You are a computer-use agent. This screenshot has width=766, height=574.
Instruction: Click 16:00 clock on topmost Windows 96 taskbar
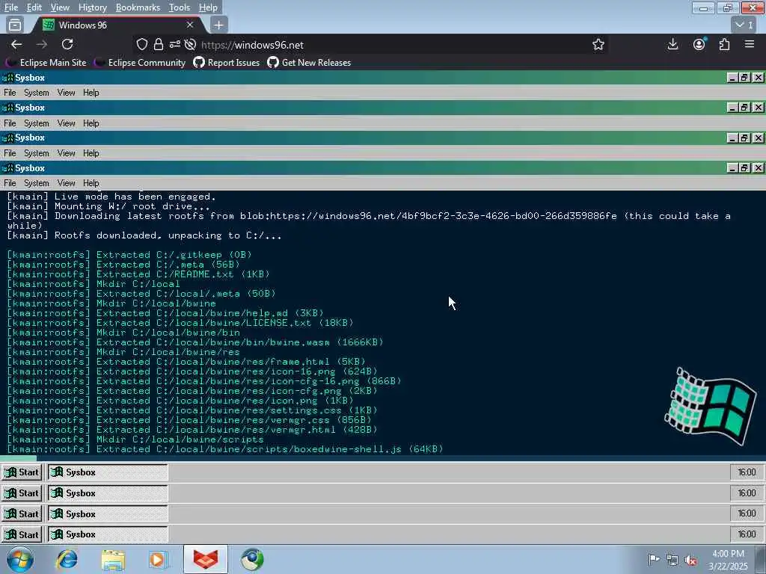[x=747, y=472]
